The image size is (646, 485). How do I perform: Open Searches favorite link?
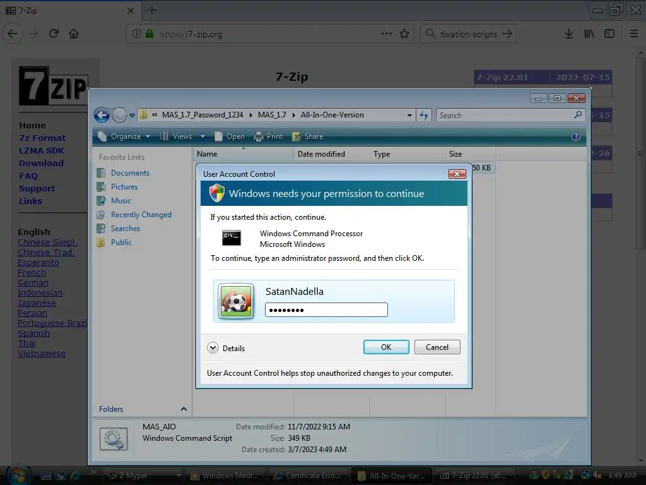click(x=126, y=229)
